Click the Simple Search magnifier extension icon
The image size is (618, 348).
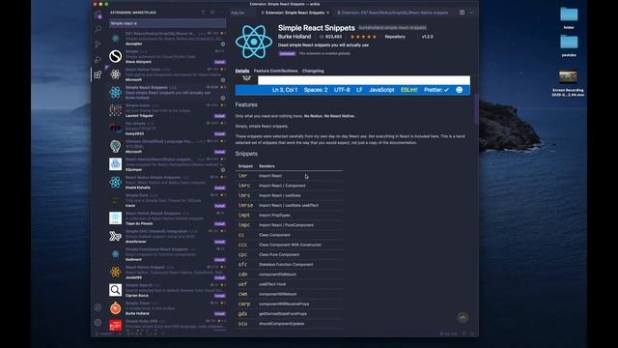pos(116,290)
